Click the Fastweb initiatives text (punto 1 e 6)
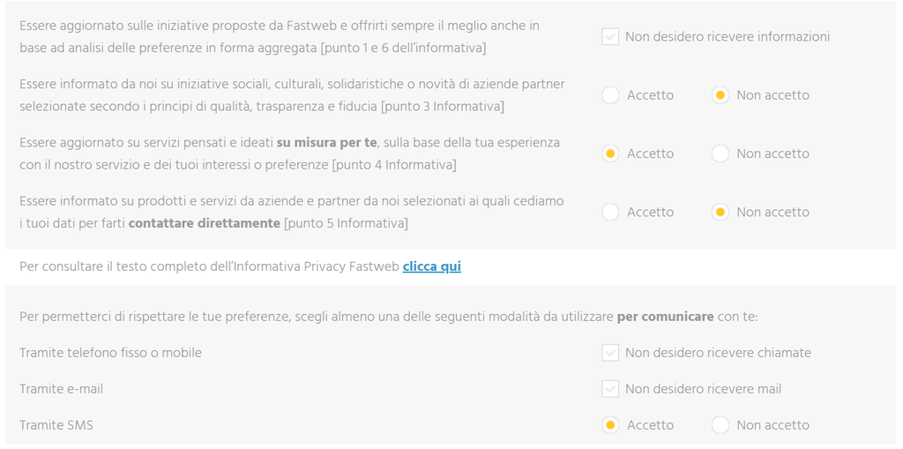 pos(280,37)
